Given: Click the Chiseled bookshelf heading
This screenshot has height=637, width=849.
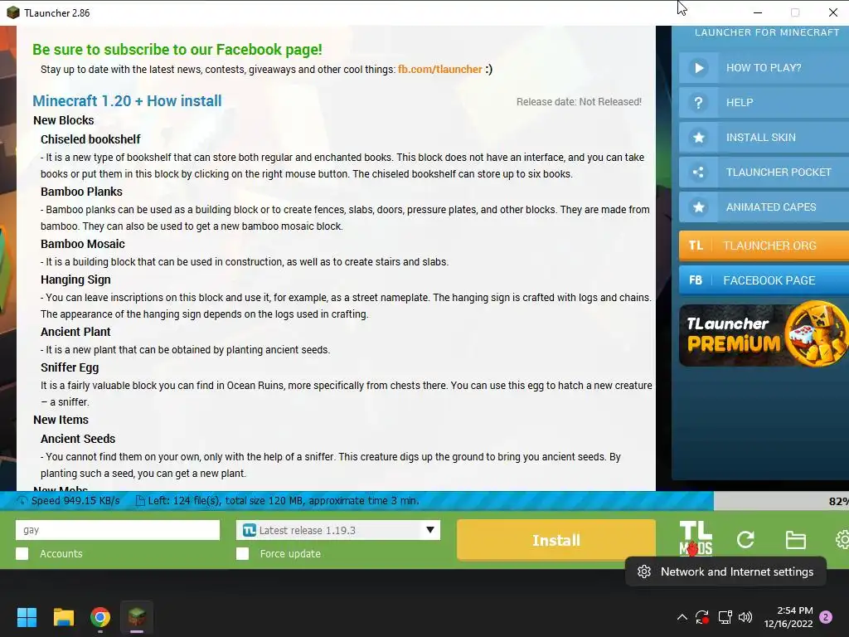Looking at the screenshot, I should [90, 139].
